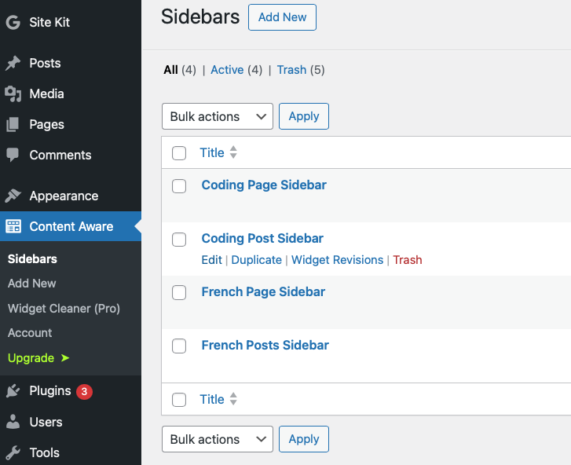Toggle the select-all checkbox in table header

(179, 153)
